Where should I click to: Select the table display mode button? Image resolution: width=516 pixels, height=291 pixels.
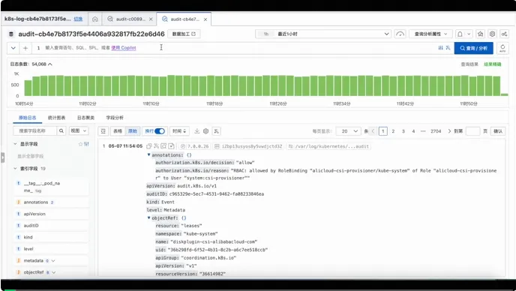click(118, 131)
